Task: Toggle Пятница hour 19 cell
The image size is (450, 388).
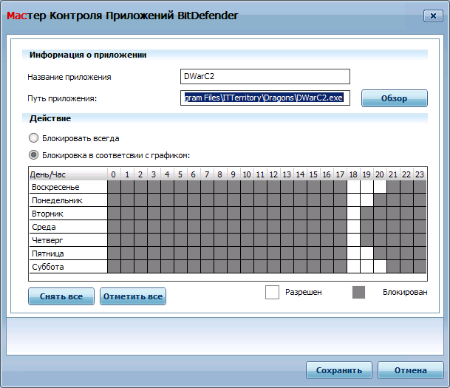Action: coord(367,253)
